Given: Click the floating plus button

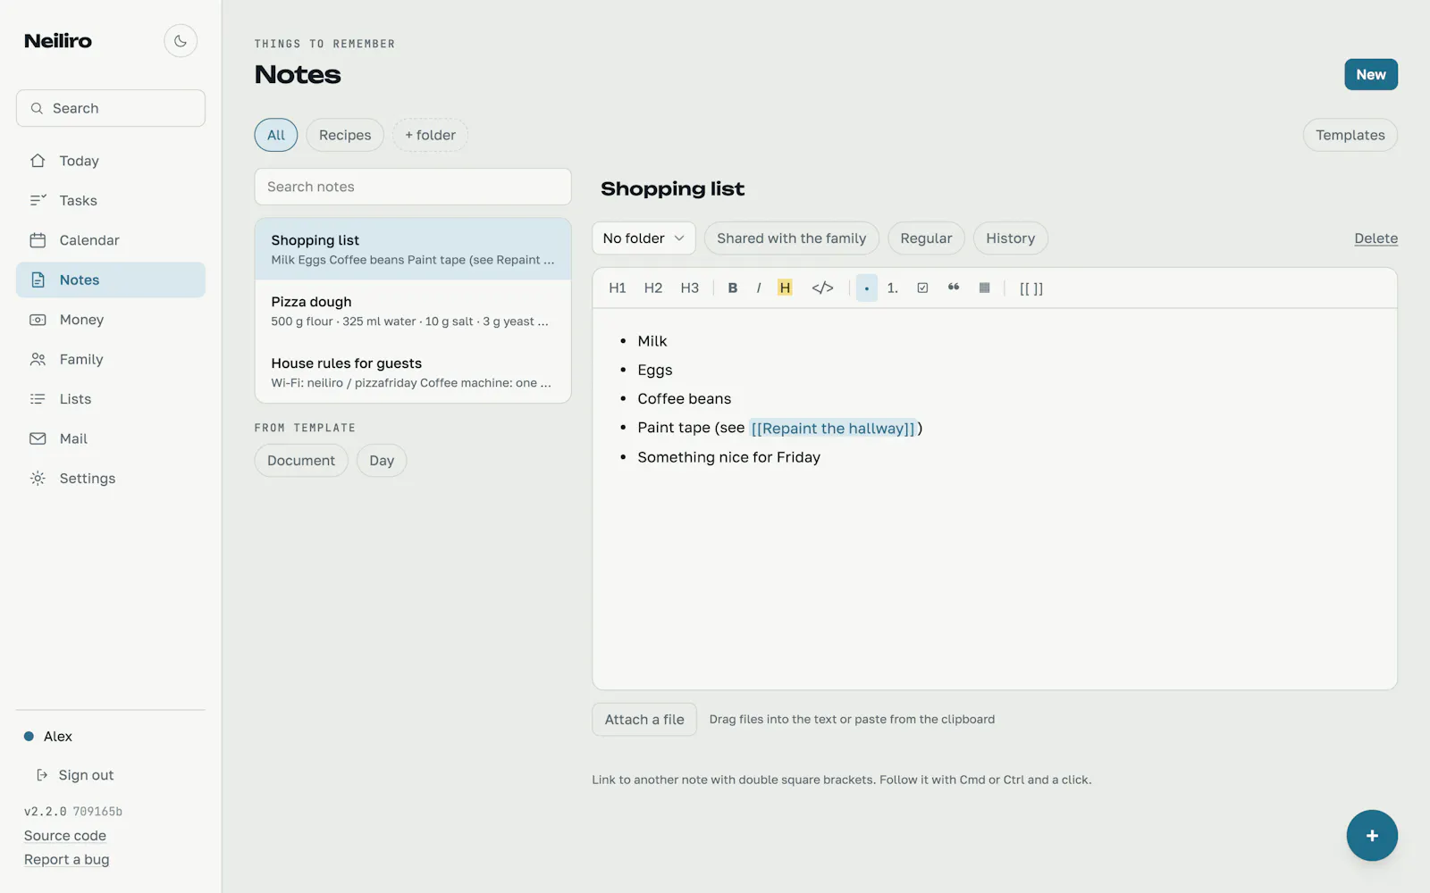Looking at the screenshot, I should [x=1372, y=836].
